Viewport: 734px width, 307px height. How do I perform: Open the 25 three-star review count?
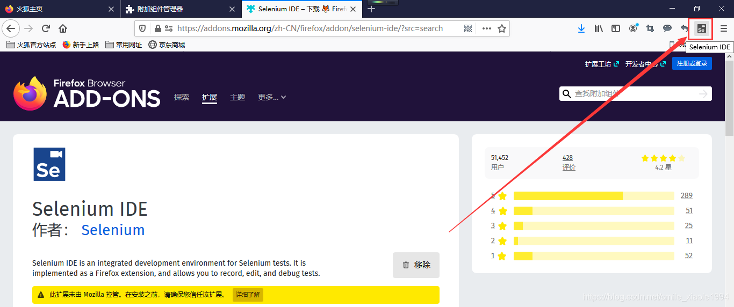(x=689, y=226)
